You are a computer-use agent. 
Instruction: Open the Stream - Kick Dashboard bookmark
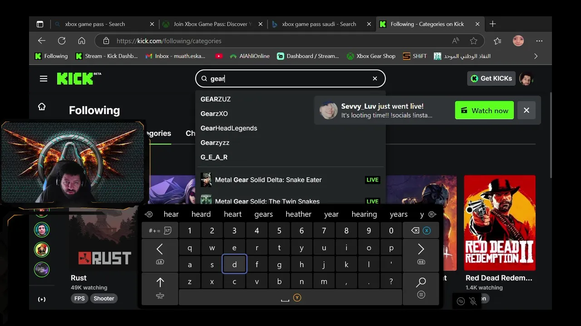coord(107,56)
